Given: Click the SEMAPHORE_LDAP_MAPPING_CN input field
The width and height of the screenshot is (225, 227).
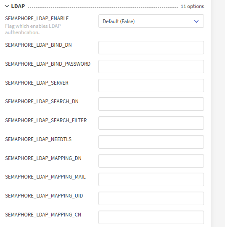Looking at the screenshot, I should click(x=151, y=217).
